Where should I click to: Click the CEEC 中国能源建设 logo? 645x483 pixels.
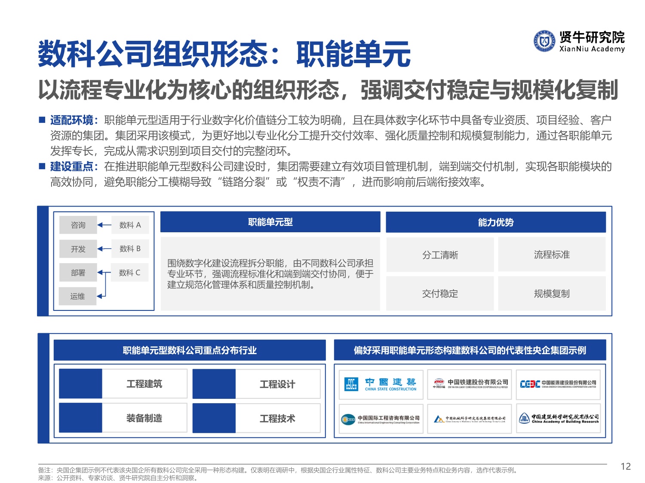pos(558,384)
